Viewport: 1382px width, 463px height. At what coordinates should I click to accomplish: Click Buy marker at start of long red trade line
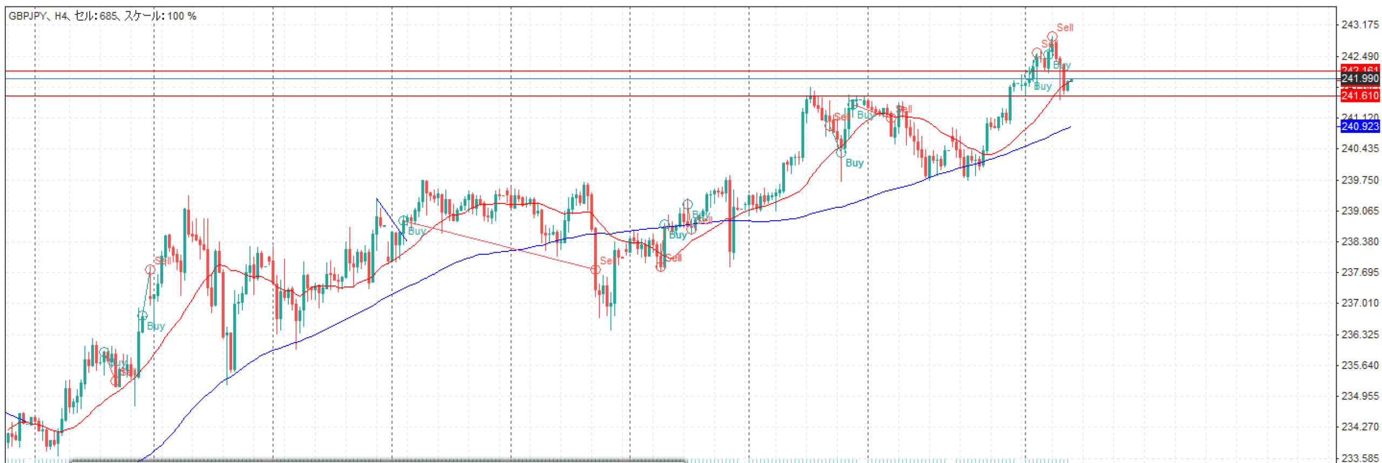403,220
